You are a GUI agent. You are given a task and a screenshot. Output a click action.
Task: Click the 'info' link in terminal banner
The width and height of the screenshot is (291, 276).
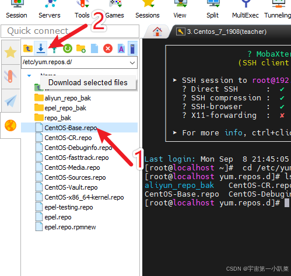pyautogui.click(x=233, y=132)
